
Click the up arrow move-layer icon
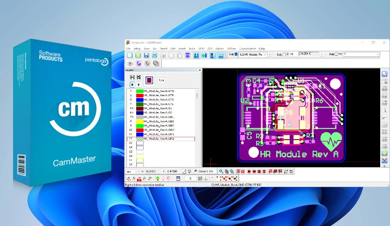139,85
